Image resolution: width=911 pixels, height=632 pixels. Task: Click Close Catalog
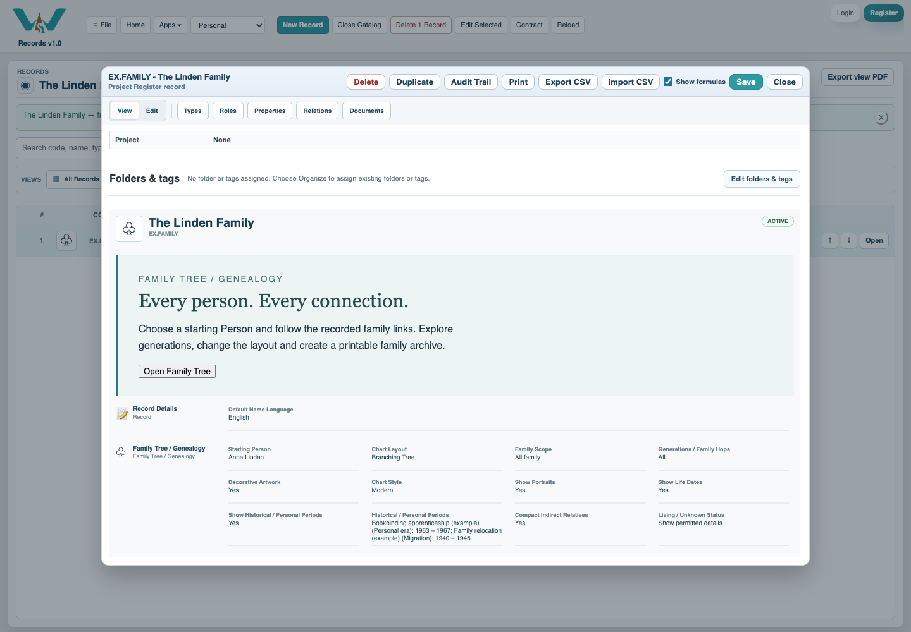coord(359,25)
